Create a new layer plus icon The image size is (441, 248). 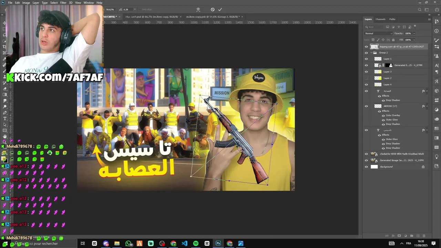[418, 236]
